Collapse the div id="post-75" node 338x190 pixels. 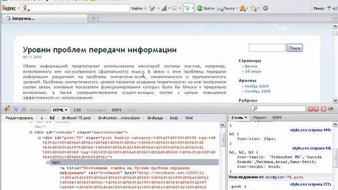tap(39, 138)
